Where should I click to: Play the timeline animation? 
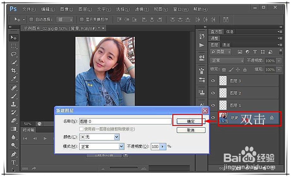click(45, 138)
